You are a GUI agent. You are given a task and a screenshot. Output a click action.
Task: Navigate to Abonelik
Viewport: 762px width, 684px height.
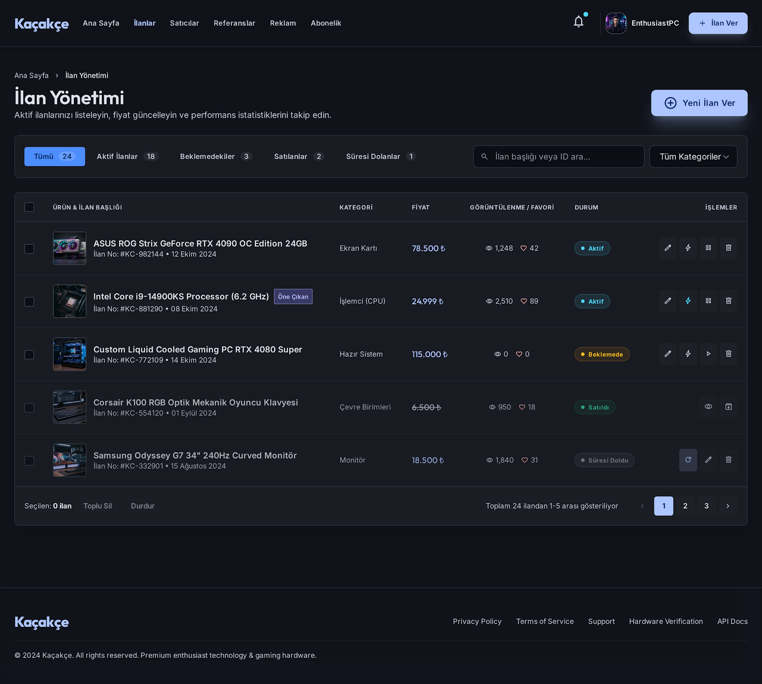[x=326, y=23]
